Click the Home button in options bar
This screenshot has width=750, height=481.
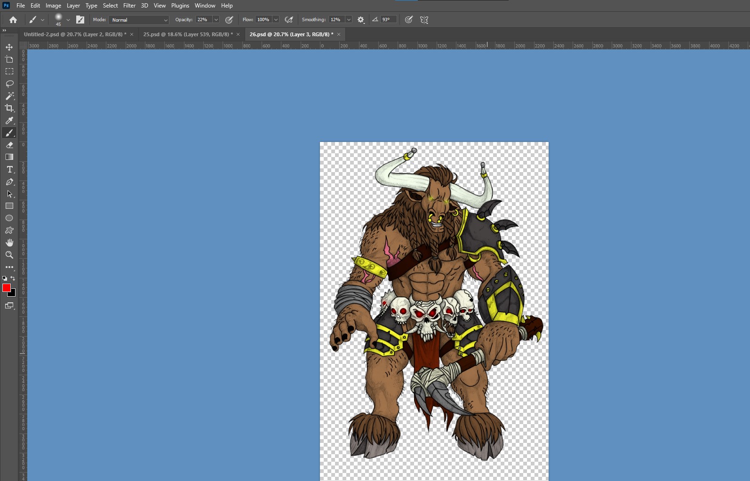(x=13, y=20)
